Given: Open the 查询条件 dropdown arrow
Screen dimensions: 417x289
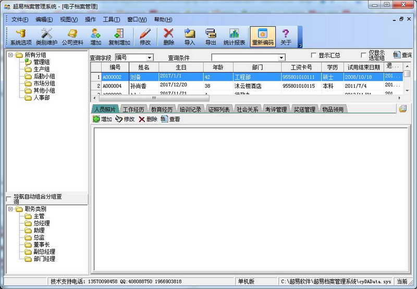Looking at the screenshot, I should tap(281, 57).
